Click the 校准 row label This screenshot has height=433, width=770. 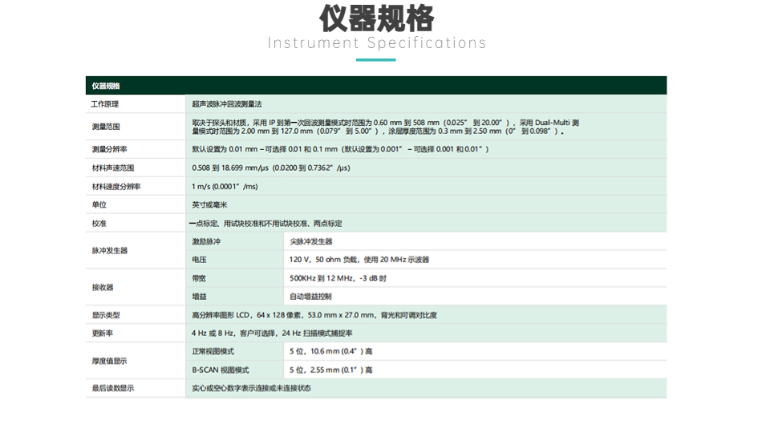(99, 224)
